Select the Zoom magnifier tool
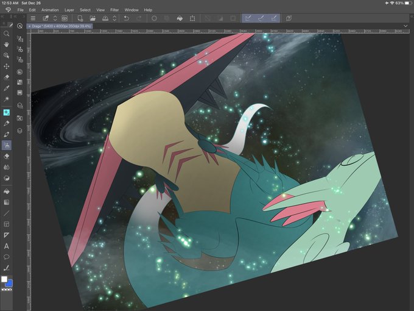The width and height of the screenshot is (414, 311). (x=6, y=34)
